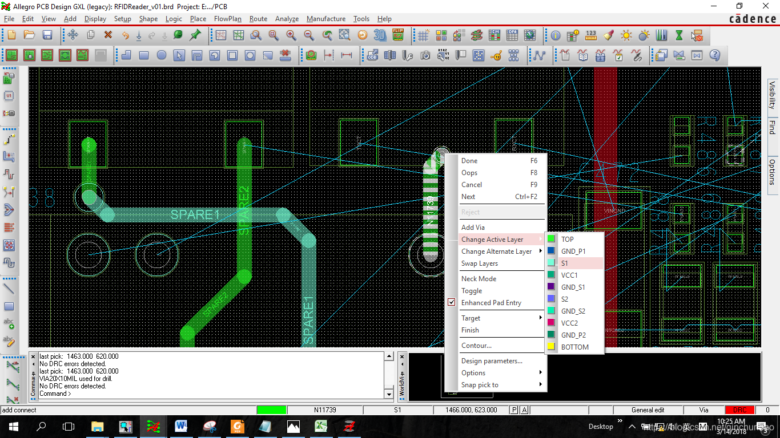The width and height of the screenshot is (780, 438).
Task: Toggle the grid display icon
Action: (x=423, y=35)
